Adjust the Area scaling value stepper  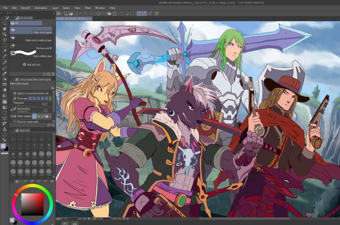click(x=47, y=110)
